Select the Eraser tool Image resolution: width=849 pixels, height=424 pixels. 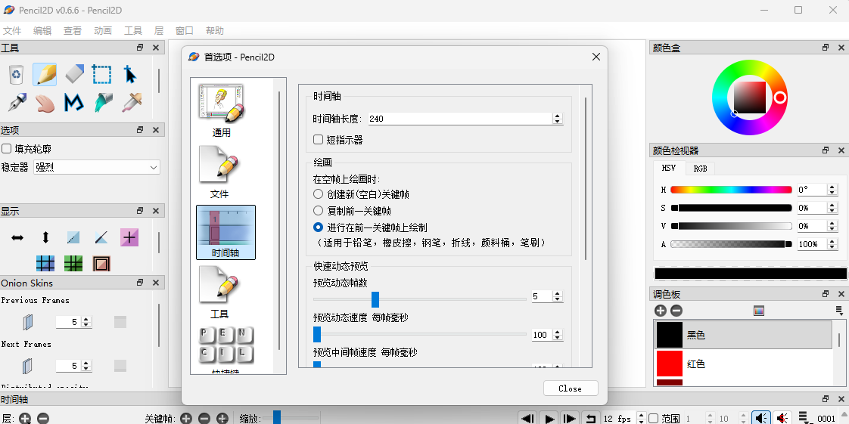(74, 75)
